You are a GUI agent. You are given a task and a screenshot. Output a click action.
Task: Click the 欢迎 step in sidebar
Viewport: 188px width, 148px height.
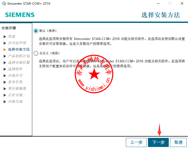pyautogui.click(x=12, y=36)
